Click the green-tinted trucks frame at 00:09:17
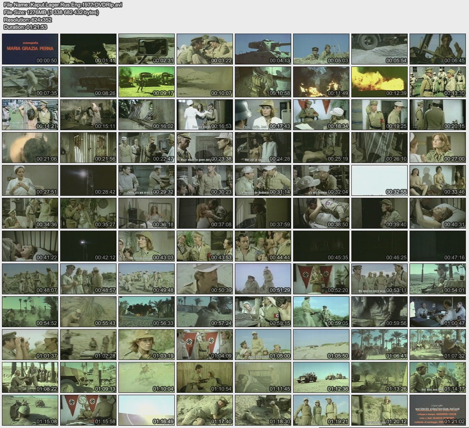This screenshot has width=469, height=428. [x=147, y=82]
